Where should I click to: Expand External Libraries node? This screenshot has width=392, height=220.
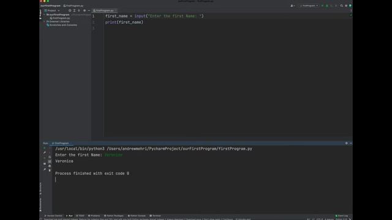45,21
